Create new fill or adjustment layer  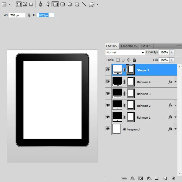149,178
